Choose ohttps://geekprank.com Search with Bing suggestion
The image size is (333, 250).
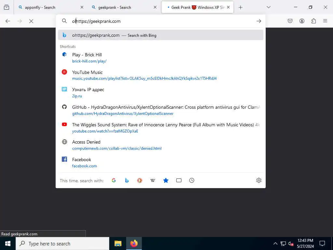161,35
